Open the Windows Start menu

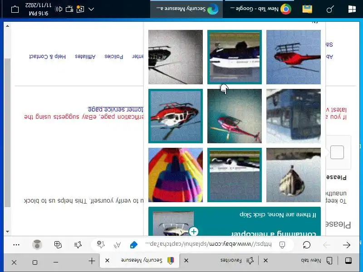pos(352,9)
